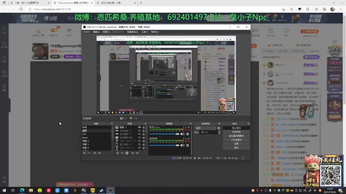Viewport: 346px width, 194px height.
Task: Pop out the Scenes dock panel icon
Action: tap(112, 124)
